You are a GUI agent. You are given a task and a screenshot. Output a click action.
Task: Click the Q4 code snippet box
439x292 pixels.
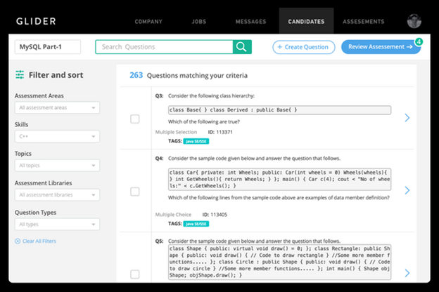click(x=279, y=179)
